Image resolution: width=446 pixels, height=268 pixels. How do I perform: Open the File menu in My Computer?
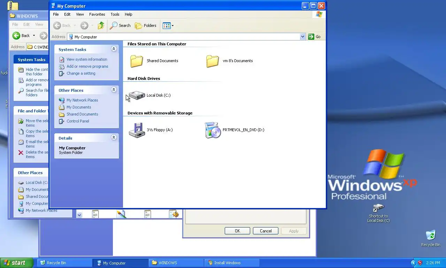click(56, 14)
